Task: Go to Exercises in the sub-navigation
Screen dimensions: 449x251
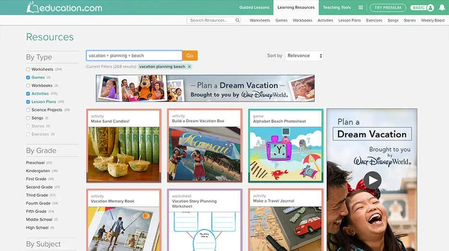Action: pos(374,20)
